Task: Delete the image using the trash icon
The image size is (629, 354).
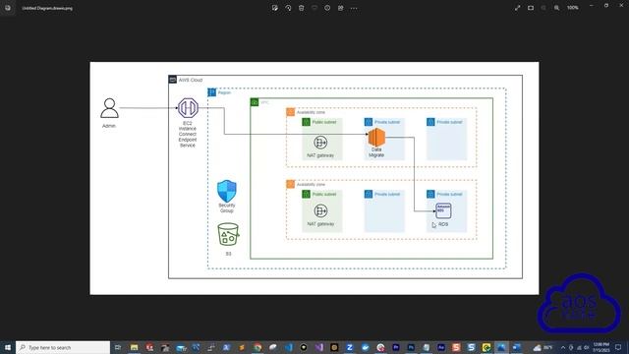Action: point(302,8)
